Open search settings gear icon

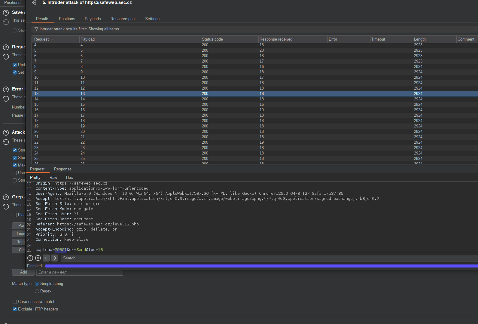click(38, 258)
